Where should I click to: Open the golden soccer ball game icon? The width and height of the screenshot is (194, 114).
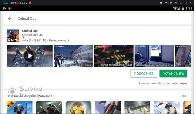pyautogui.click(x=78, y=107)
